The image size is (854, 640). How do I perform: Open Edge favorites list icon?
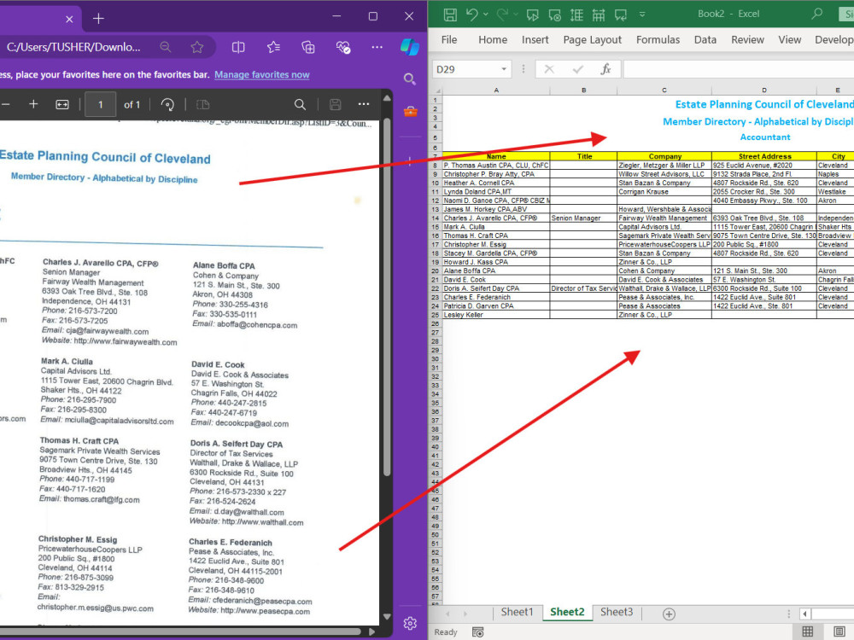[x=273, y=47]
